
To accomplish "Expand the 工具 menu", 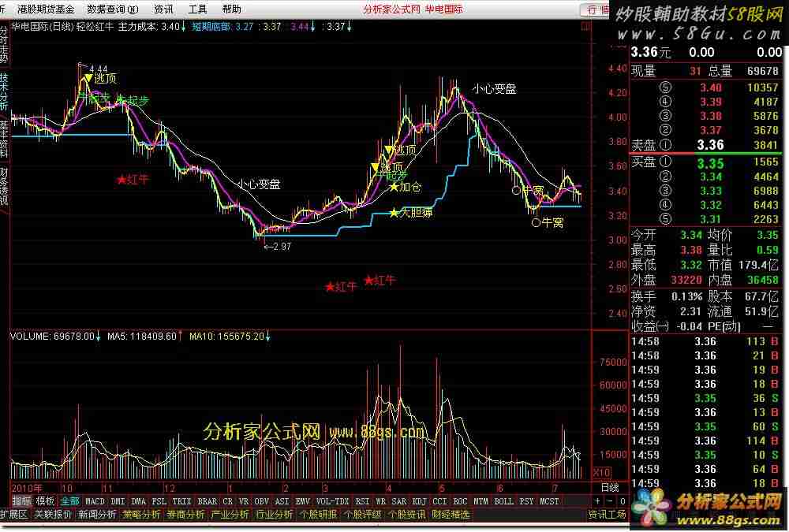I will [x=198, y=9].
